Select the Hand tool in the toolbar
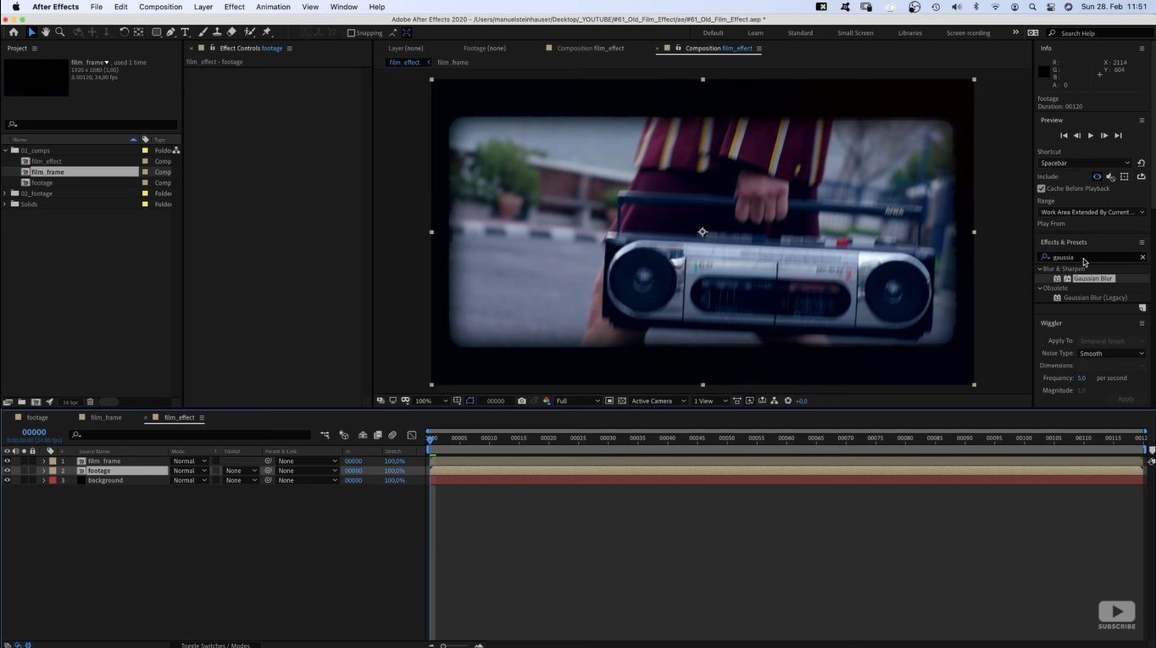The width and height of the screenshot is (1156, 648). 46,32
